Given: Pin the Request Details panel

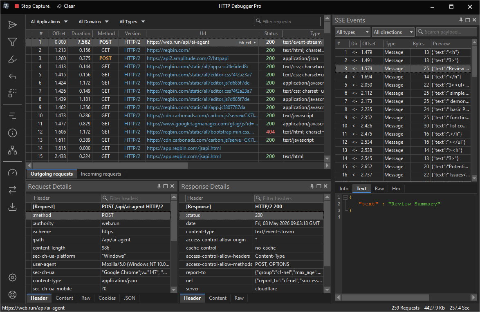Looking at the screenshot, I should [x=159, y=186].
